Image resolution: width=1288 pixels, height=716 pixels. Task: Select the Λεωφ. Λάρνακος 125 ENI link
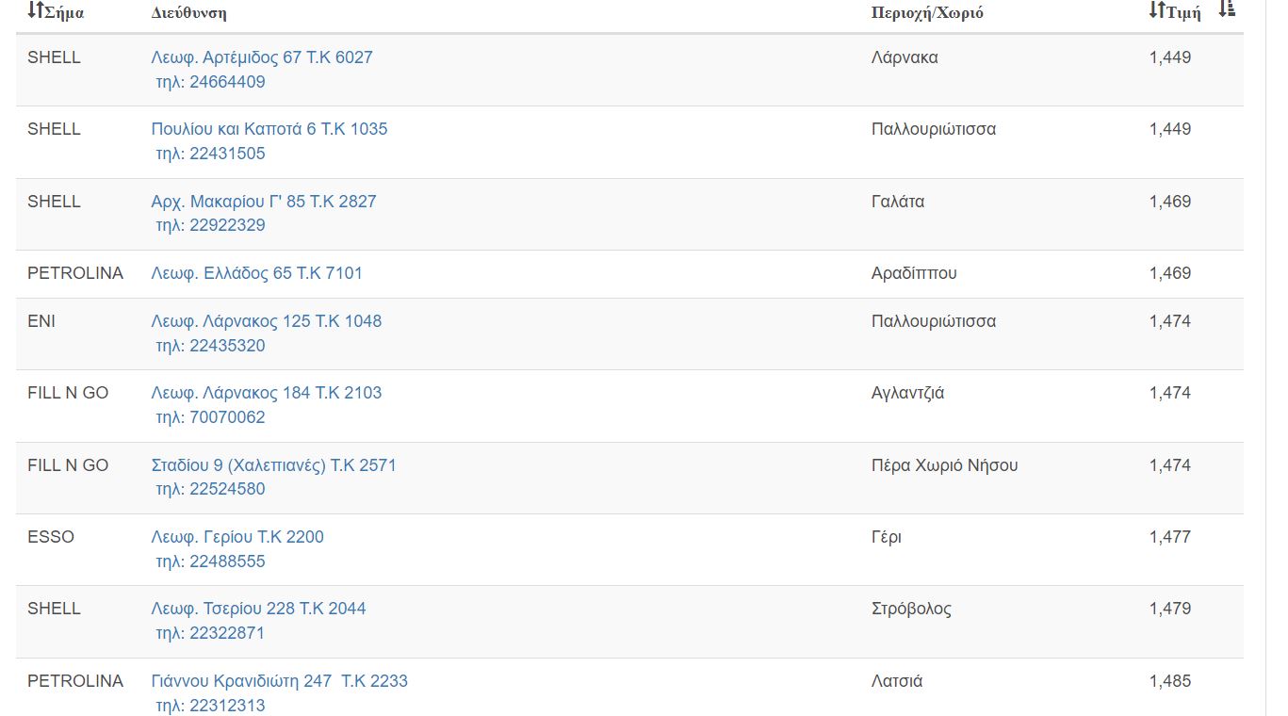pyautogui.click(x=266, y=321)
